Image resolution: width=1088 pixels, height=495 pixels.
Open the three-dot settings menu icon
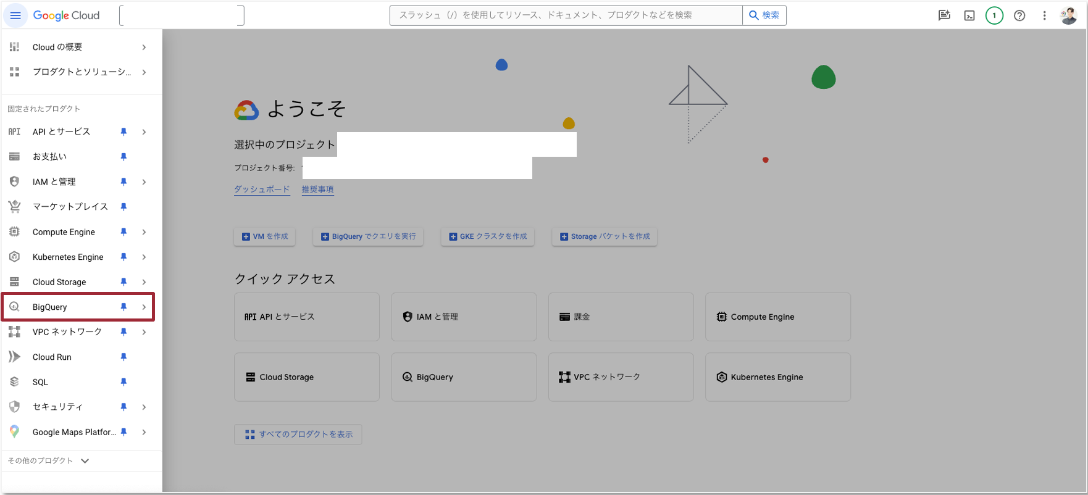[x=1044, y=15]
